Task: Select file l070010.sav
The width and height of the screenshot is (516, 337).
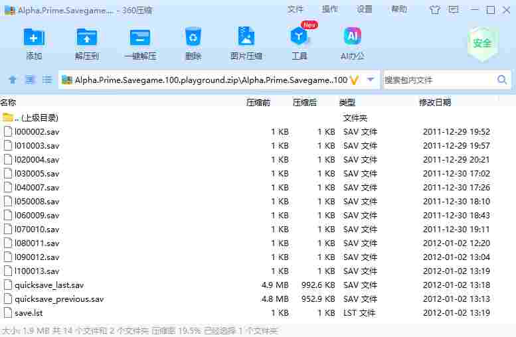Action: (x=37, y=229)
